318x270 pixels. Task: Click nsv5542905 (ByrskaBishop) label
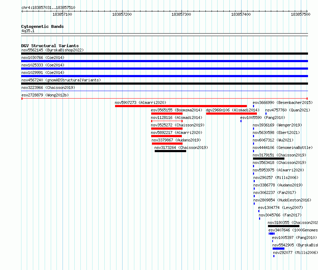(x=295, y=245)
